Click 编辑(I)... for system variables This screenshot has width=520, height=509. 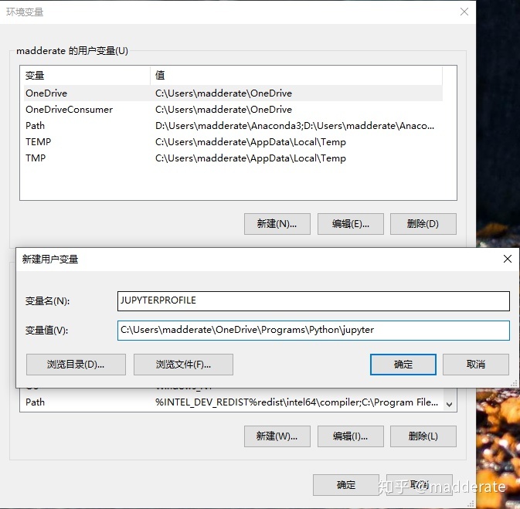351,436
